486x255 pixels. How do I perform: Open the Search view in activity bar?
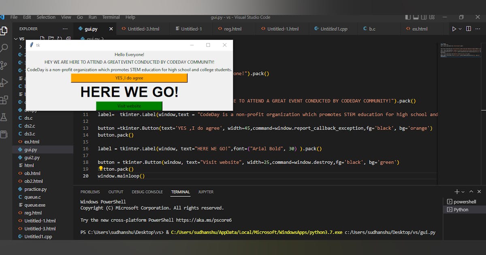4,48
